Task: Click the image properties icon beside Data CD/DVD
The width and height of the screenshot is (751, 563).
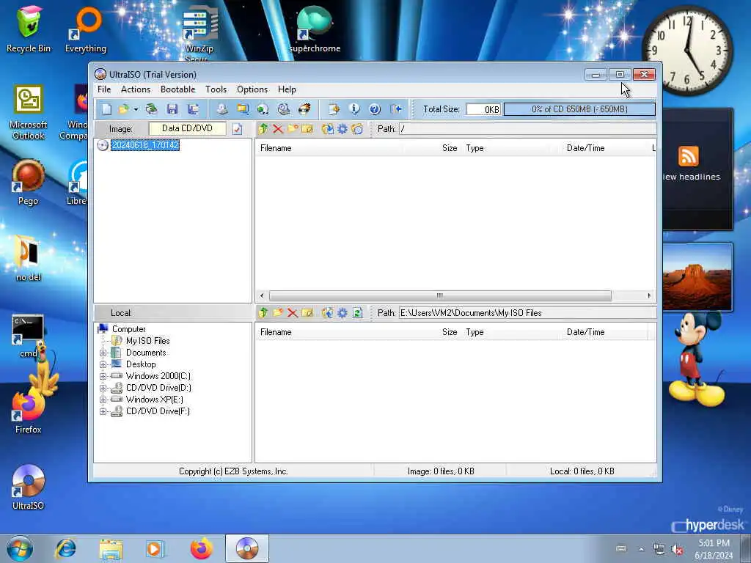Action: [237, 129]
